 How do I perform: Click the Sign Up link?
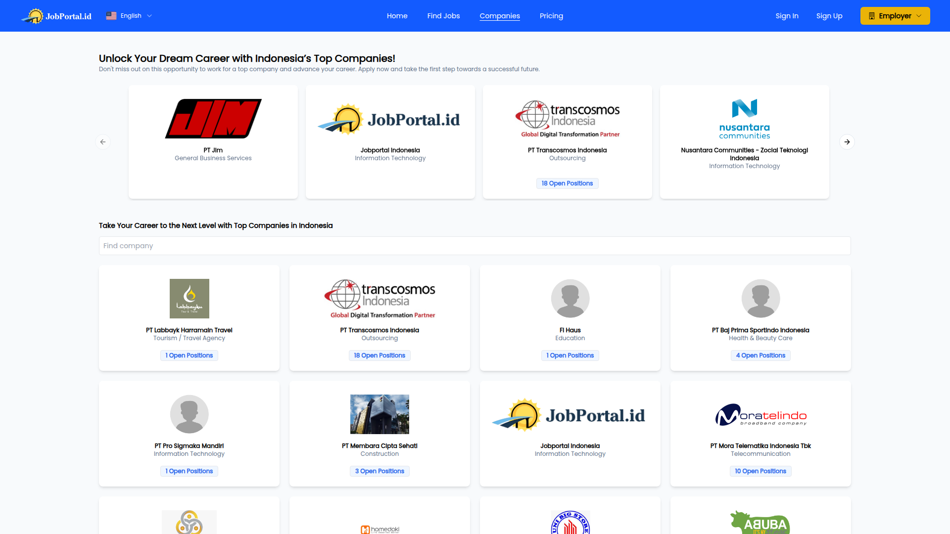pos(829,16)
